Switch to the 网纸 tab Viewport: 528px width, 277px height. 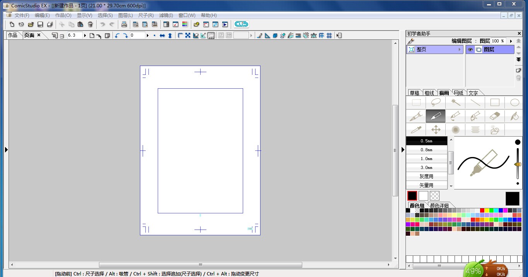click(458, 93)
